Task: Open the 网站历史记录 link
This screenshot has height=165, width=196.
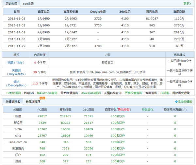Action: tap(181, 93)
